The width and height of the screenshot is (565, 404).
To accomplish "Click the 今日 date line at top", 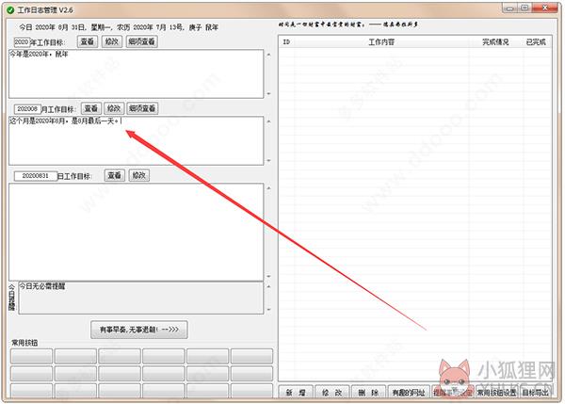I will pos(119,27).
